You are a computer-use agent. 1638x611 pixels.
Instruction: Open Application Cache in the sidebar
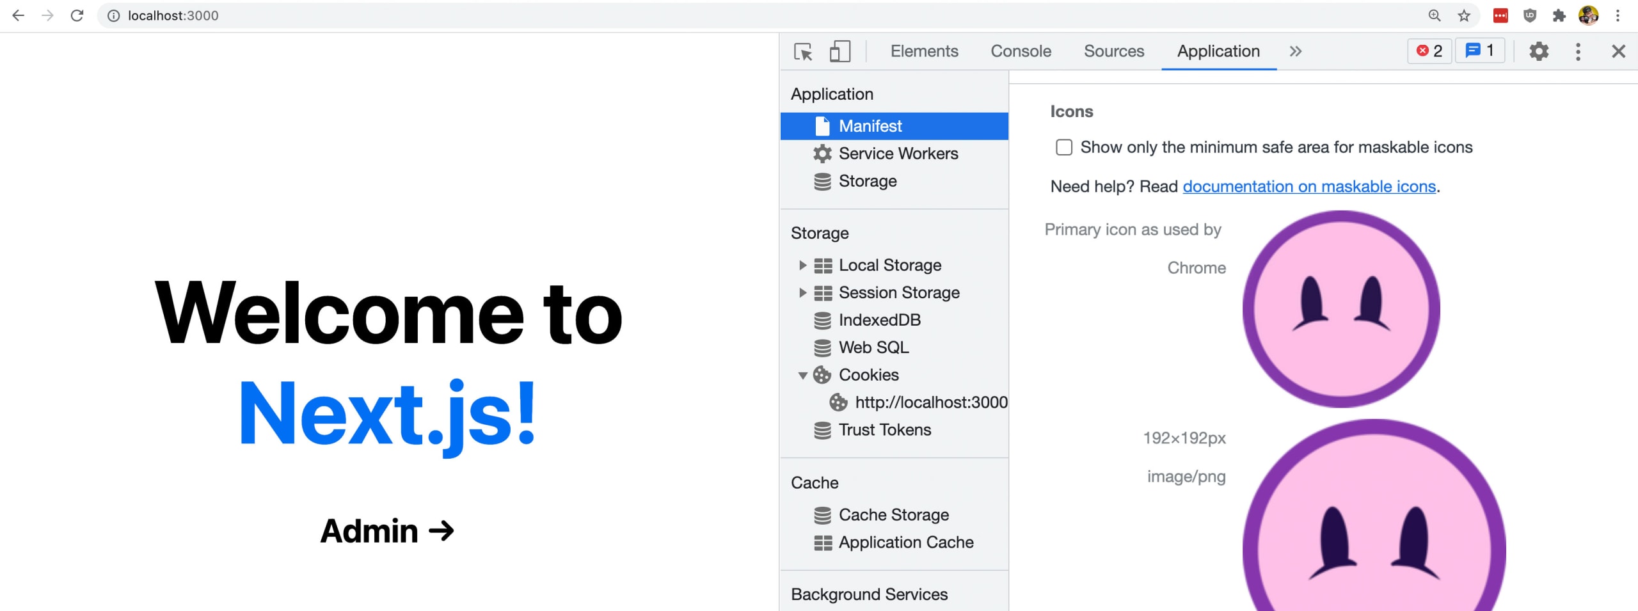[x=906, y=543]
